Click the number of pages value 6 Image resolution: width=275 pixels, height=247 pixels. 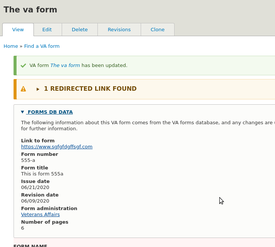pyautogui.click(x=23, y=228)
